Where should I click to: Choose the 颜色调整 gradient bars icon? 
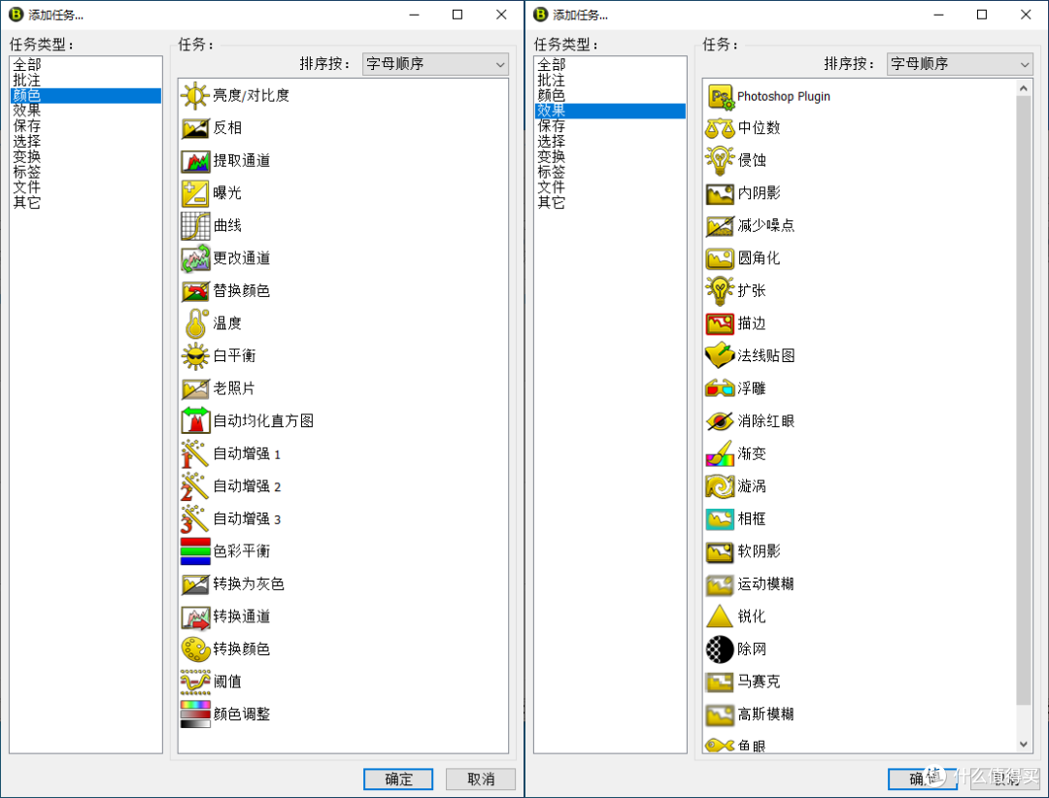tap(194, 715)
